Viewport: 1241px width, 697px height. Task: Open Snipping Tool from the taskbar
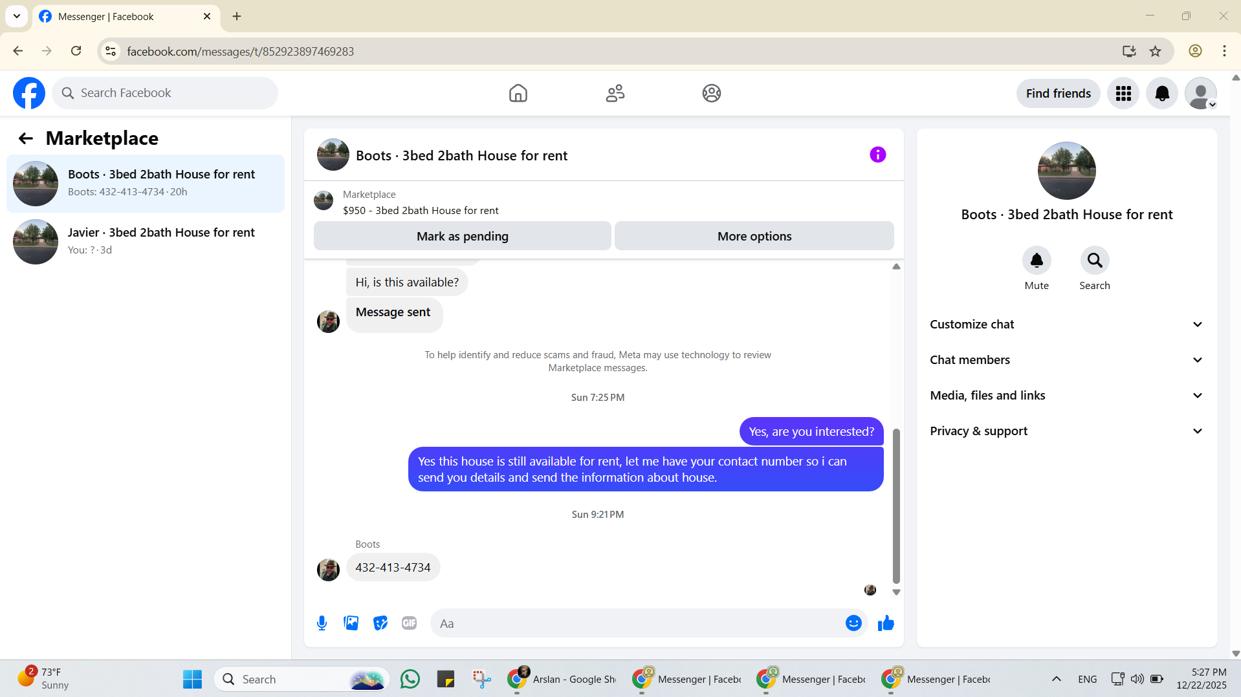coord(481,679)
